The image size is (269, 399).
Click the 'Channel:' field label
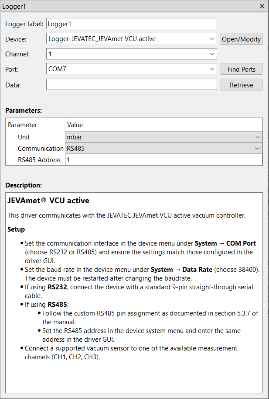pyautogui.click(x=17, y=54)
